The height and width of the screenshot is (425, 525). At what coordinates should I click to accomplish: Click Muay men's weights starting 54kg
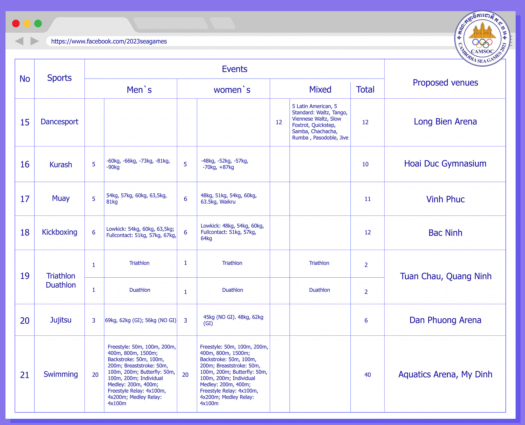coord(137,199)
